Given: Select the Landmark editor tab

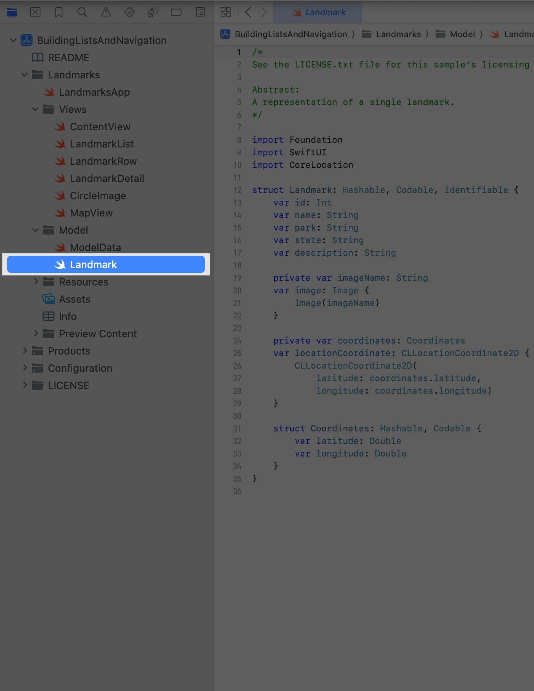Looking at the screenshot, I should tap(318, 13).
